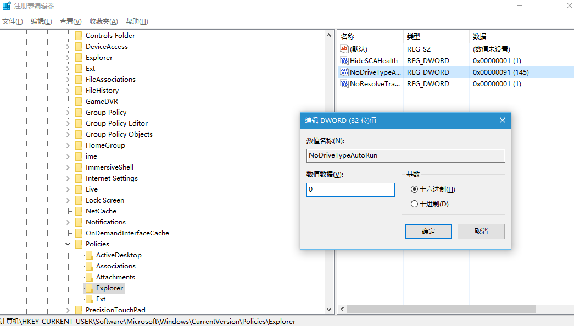Click the Attachments folder icon
The image size is (574, 326).
(x=89, y=277)
